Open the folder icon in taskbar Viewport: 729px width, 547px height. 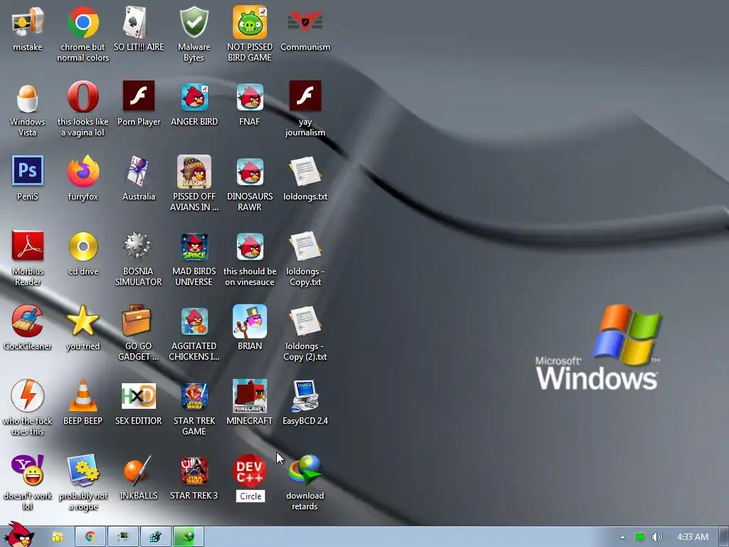click(x=58, y=537)
